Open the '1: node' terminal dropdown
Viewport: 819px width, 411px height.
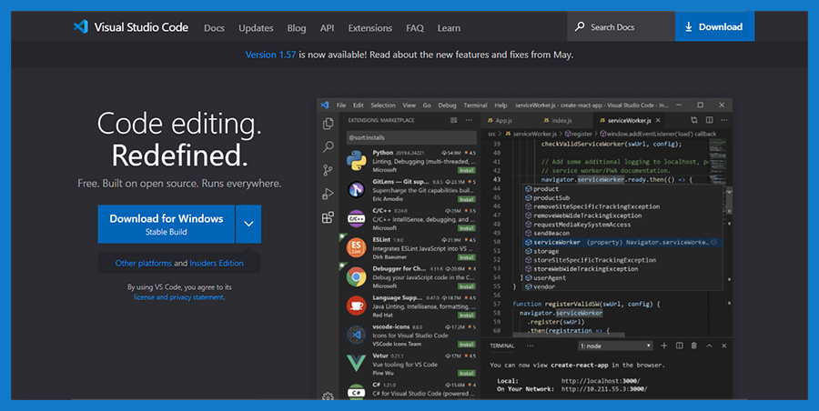pos(615,346)
